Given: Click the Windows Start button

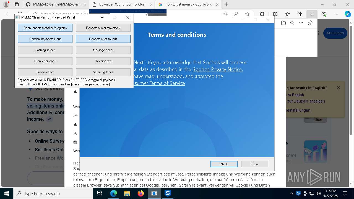Looking at the screenshot, I should click(x=6, y=193).
